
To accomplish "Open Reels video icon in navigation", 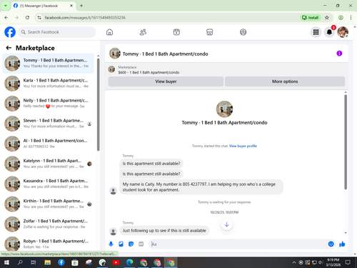I will (176, 32).
